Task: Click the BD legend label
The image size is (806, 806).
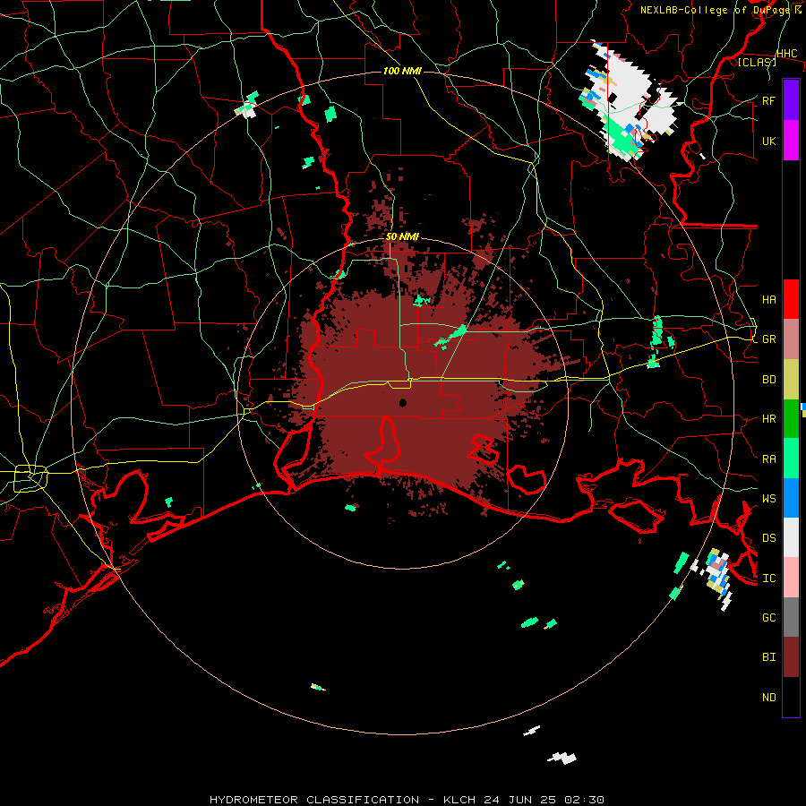Action: (x=768, y=380)
